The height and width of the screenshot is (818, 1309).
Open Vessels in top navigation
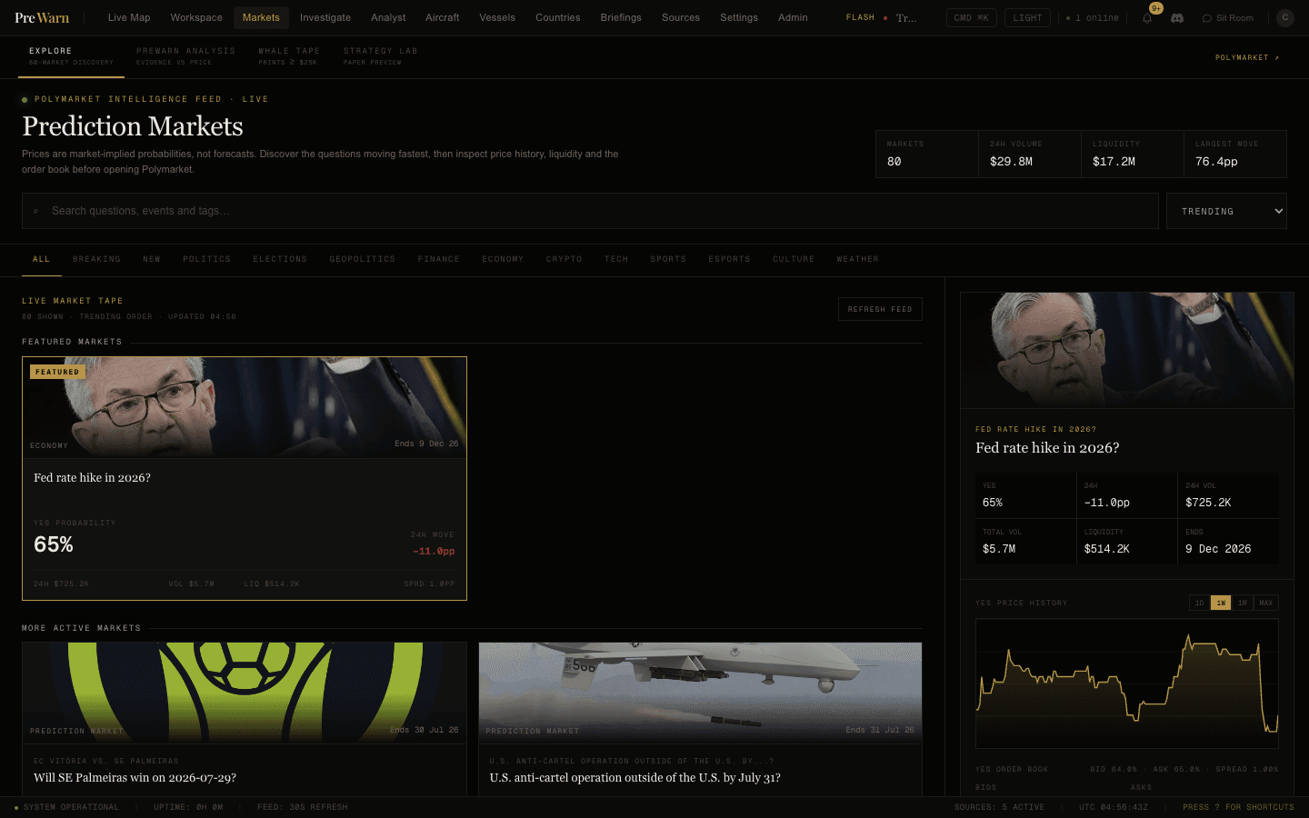pos(497,17)
